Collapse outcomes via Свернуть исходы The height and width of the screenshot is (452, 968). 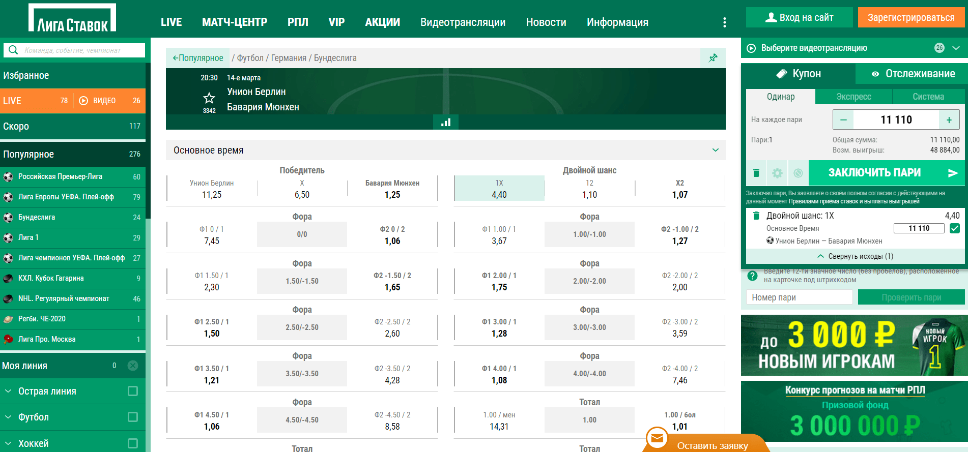855,256
